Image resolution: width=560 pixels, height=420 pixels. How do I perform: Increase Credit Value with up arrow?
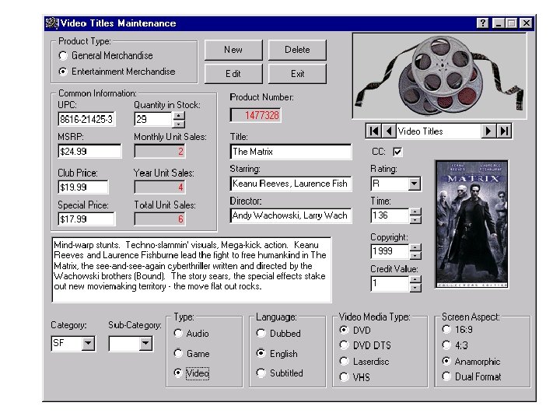click(x=415, y=279)
